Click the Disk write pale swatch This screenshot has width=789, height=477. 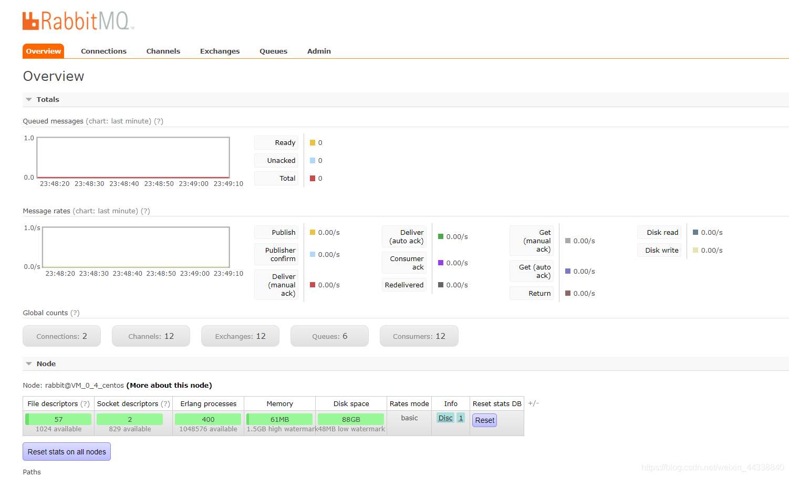(x=695, y=250)
